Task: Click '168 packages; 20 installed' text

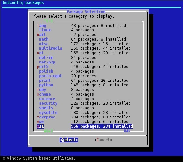Action: click(101, 53)
